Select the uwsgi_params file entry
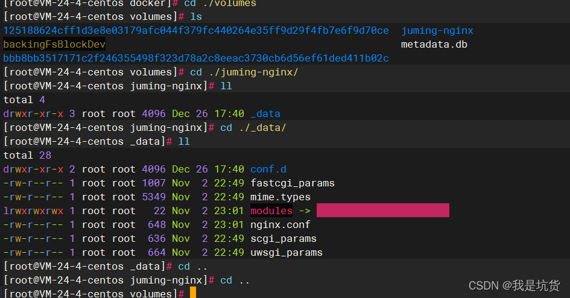 (286, 253)
